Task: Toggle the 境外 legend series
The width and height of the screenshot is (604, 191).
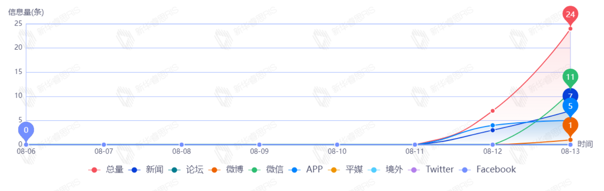Action: click(x=386, y=170)
